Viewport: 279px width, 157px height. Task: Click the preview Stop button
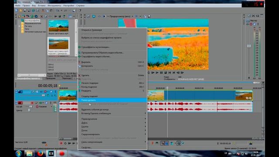tap(166, 73)
